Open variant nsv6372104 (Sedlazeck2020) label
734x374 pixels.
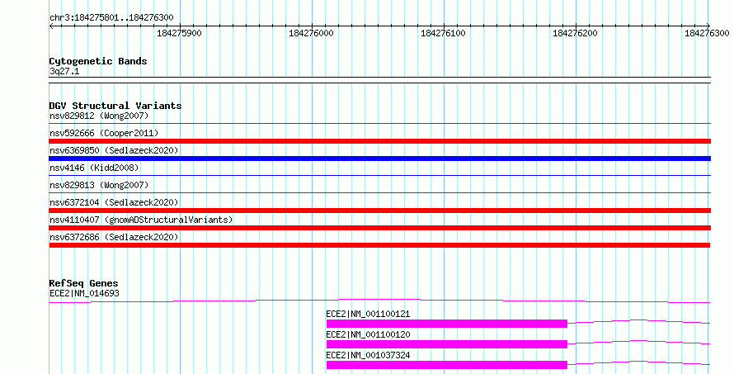point(114,202)
